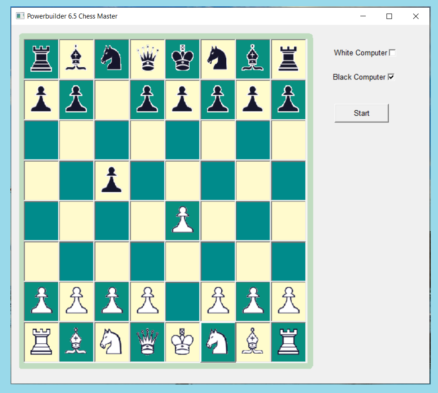This screenshot has height=393, width=438.
Task: Select the black rook on a8
Action: tap(42, 59)
